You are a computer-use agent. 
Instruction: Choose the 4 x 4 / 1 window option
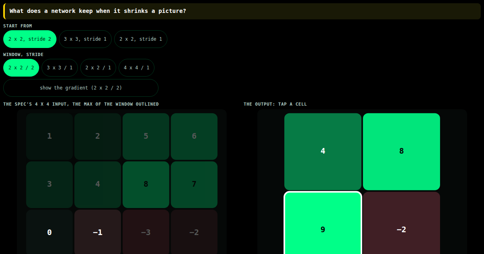[x=136, y=68]
